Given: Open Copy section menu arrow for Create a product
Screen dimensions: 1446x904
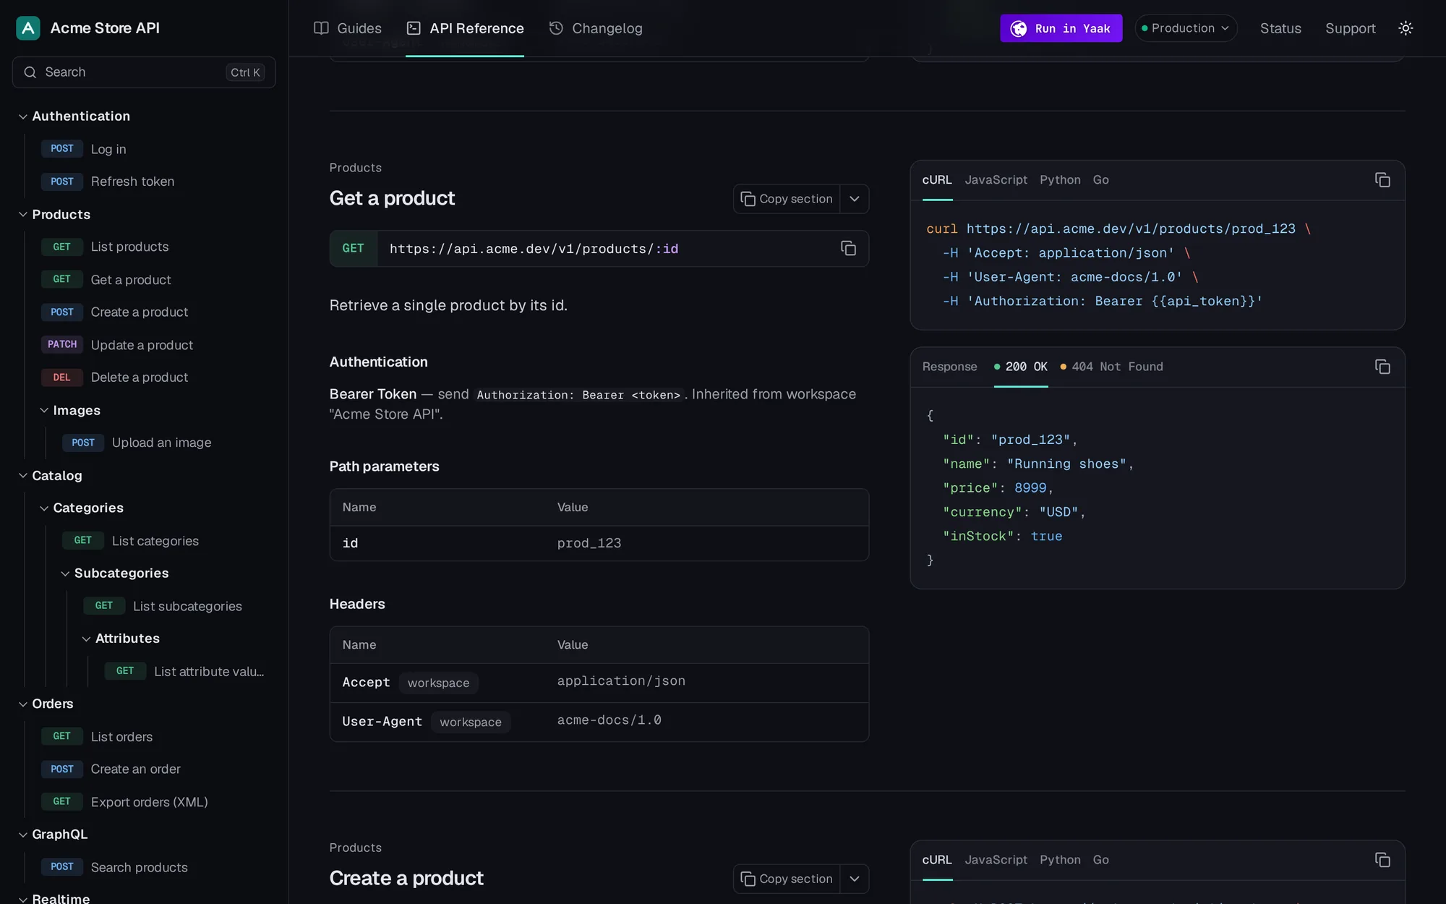Looking at the screenshot, I should 855,879.
